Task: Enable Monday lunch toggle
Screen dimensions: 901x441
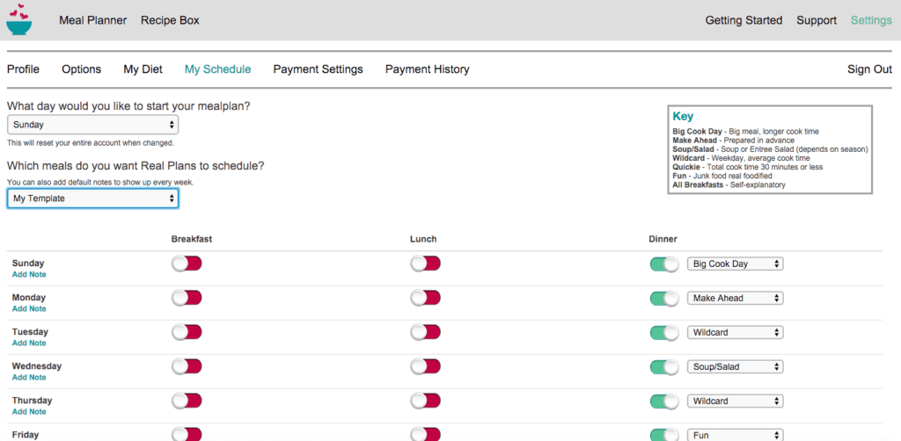Action: [x=425, y=298]
